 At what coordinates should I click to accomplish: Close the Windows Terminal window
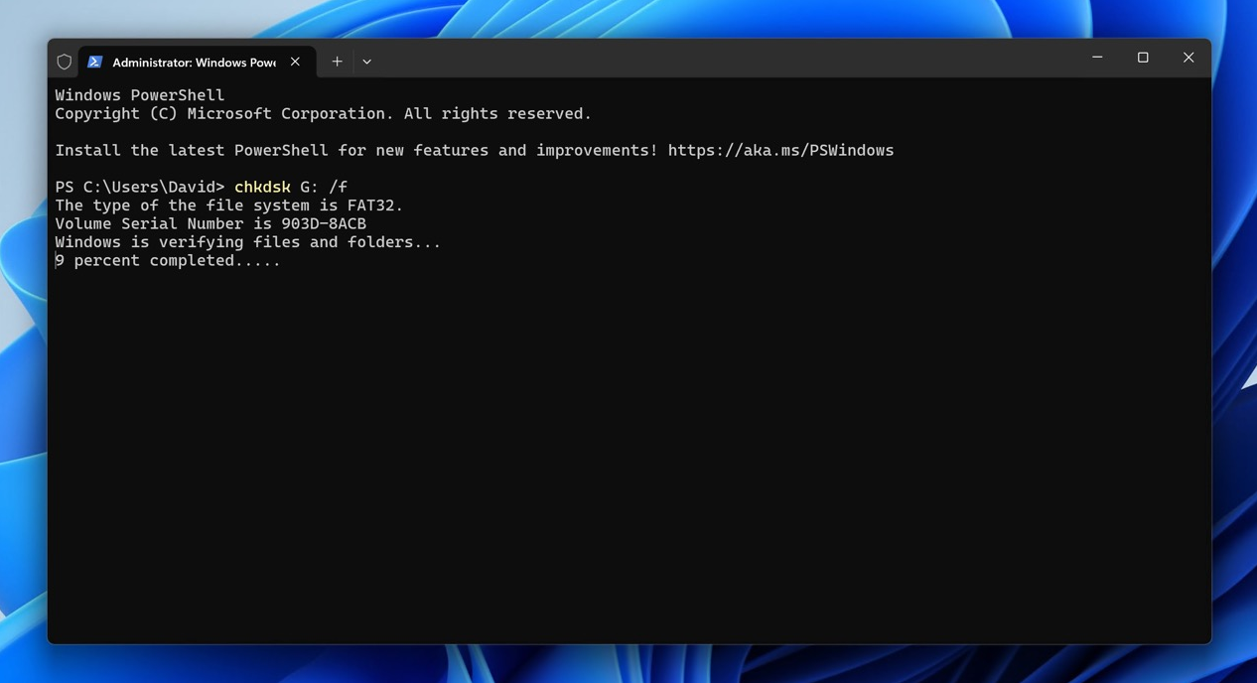click(x=1188, y=58)
